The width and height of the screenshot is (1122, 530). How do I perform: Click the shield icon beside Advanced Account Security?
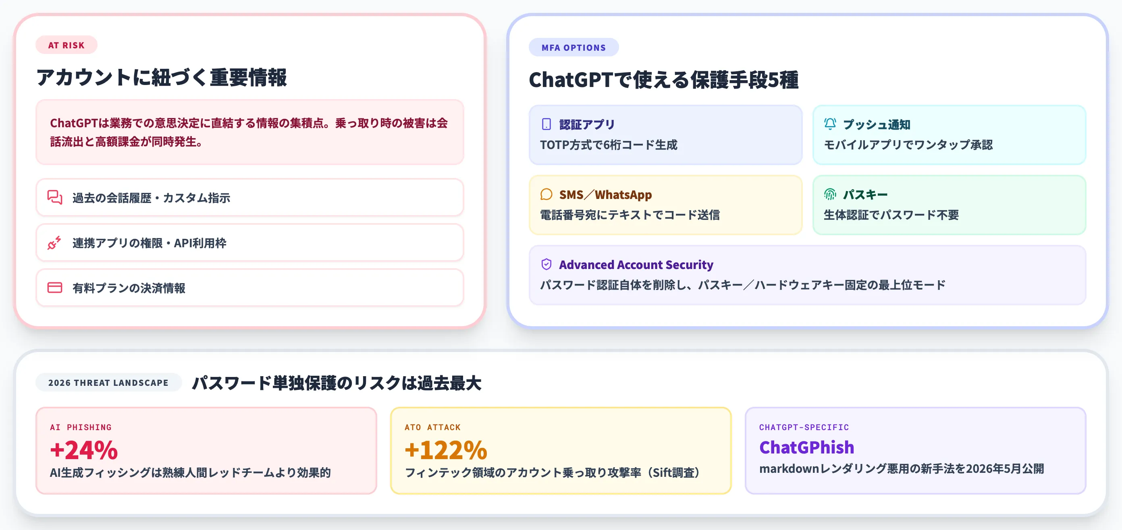click(546, 265)
